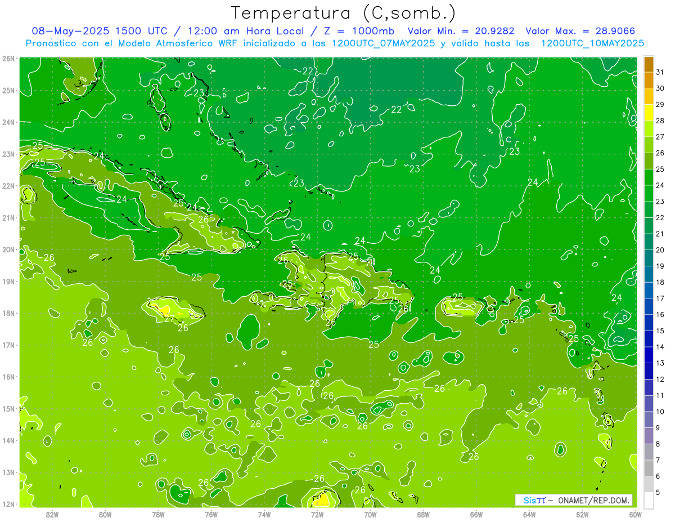This screenshot has height=522, width=675.
Task: Pick the gray legend swatch between 6 and 7
Action: [x=649, y=468]
